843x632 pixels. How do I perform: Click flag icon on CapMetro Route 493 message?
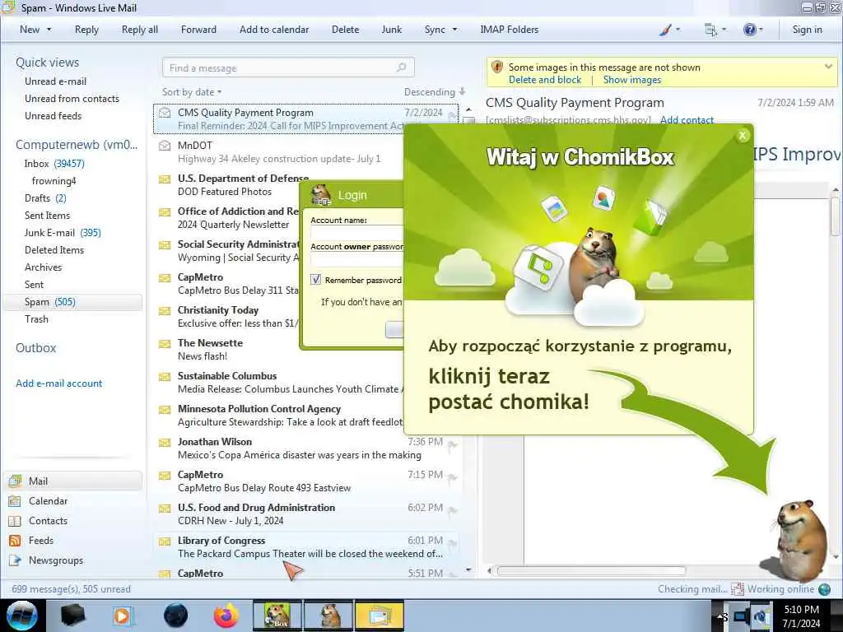pos(453,477)
